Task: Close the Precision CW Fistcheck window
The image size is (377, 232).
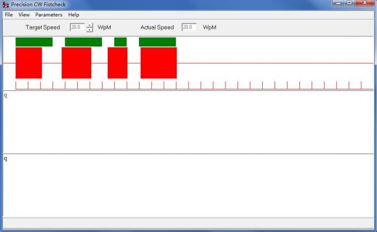Action: click(365, 2)
